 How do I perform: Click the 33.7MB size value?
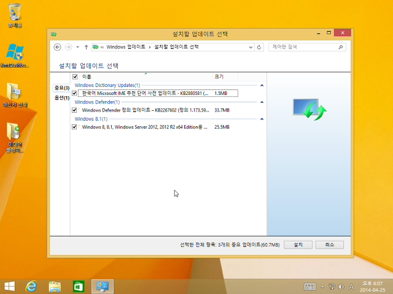tap(222, 110)
